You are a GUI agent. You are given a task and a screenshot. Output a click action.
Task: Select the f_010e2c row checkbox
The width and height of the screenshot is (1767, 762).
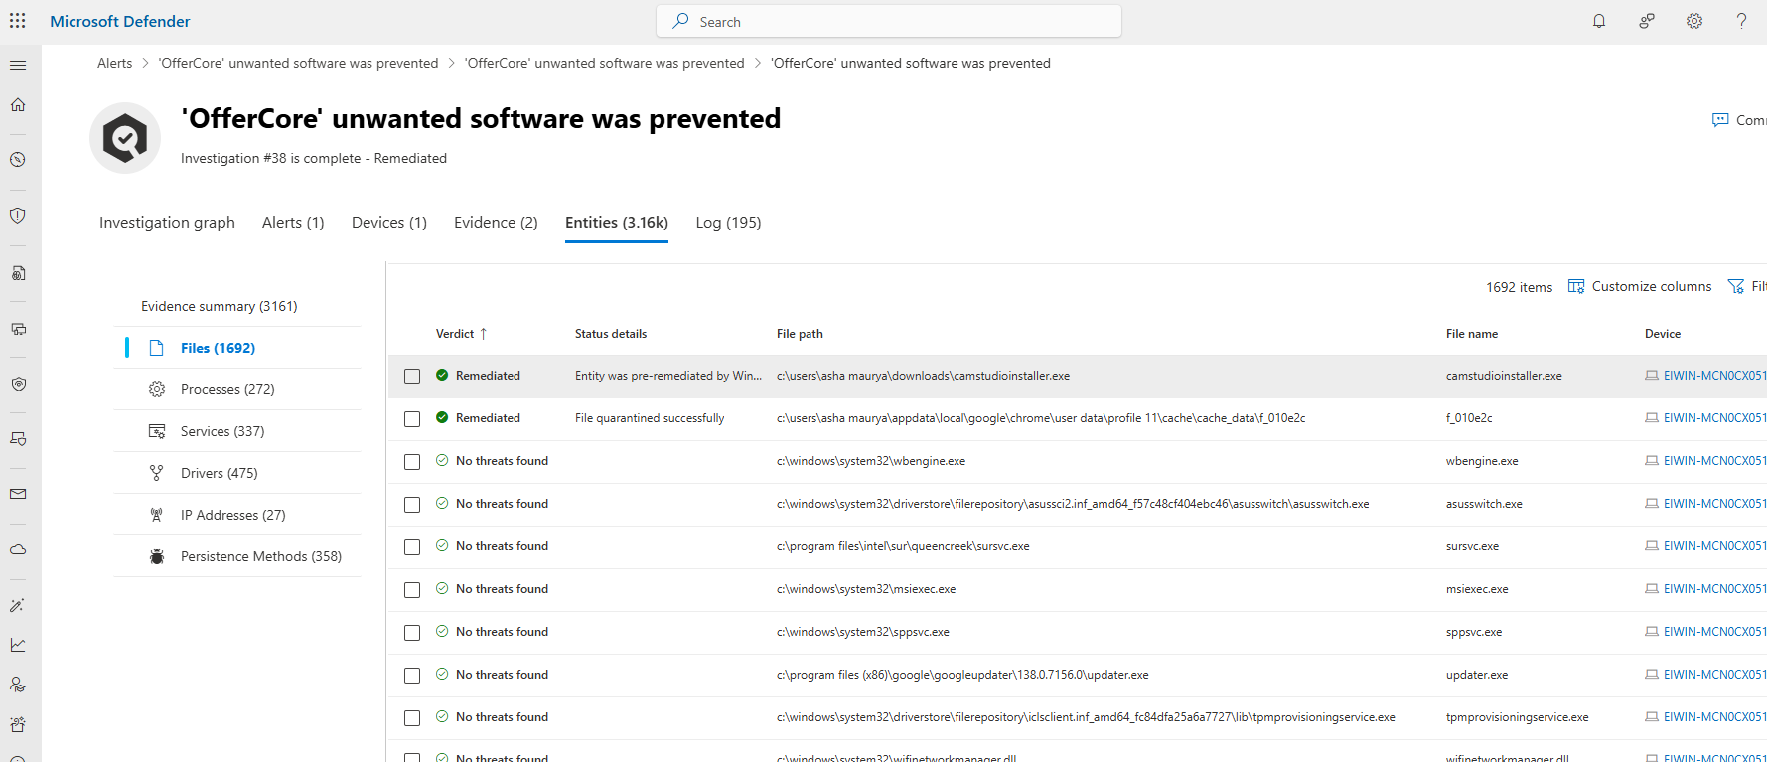tap(412, 419)
